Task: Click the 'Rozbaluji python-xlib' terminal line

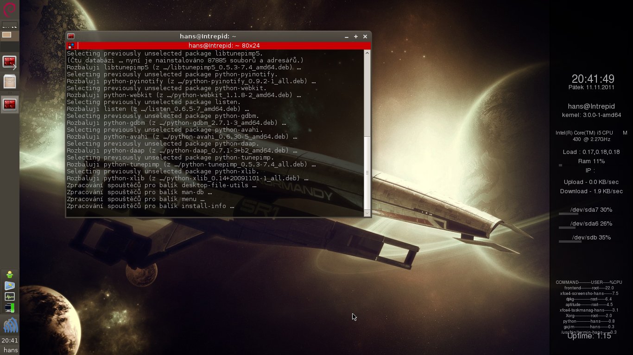Action: pos(188,178)
